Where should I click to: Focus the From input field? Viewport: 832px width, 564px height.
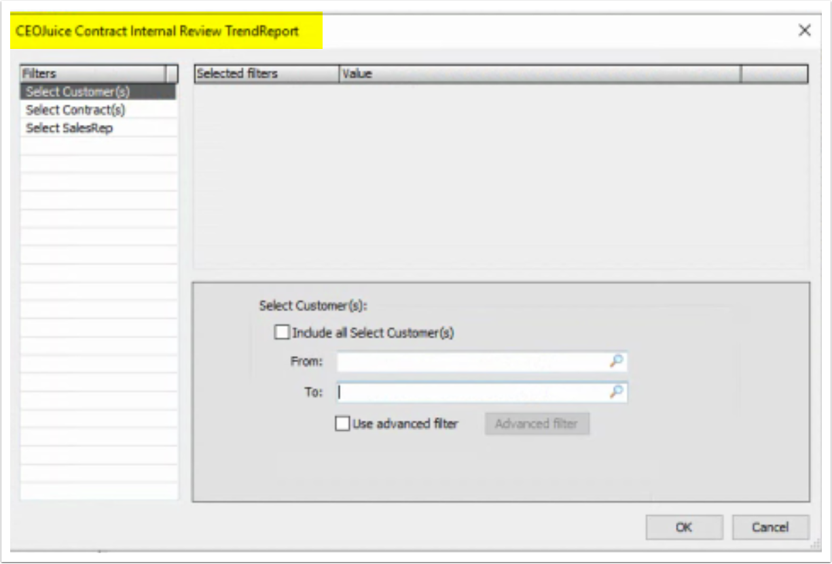[x=482, y=362]
